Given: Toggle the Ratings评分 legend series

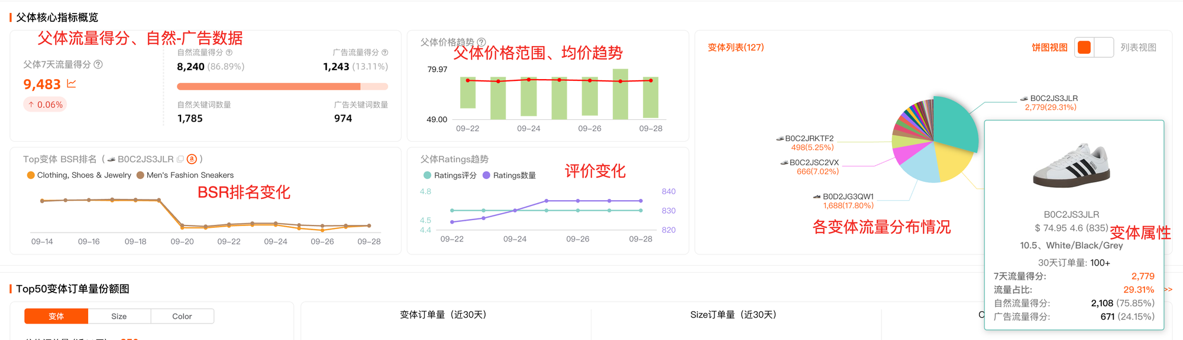Looking at the screenshot, I should 428,175.
